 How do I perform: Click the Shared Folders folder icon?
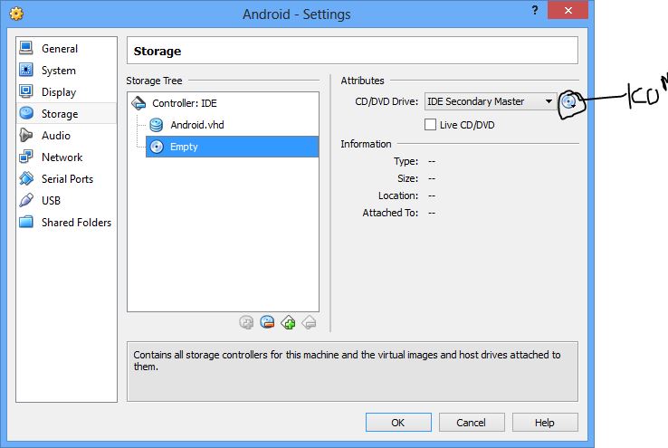(x=26, y=222)
